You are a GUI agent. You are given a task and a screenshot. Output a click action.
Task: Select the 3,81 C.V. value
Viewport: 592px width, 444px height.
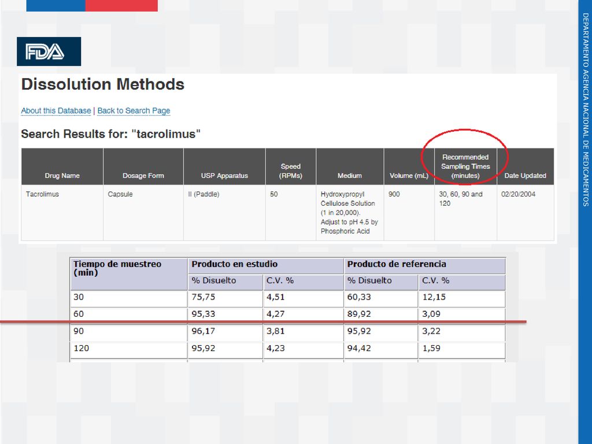pos(303,332)
